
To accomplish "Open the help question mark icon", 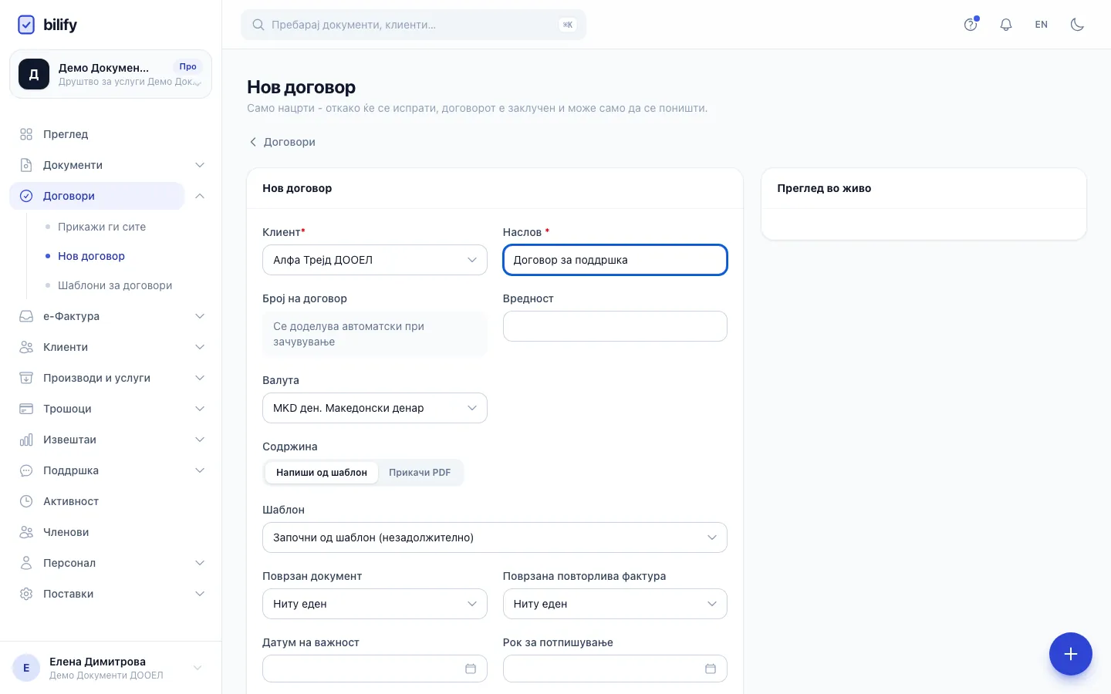I will tap(971, 25).
